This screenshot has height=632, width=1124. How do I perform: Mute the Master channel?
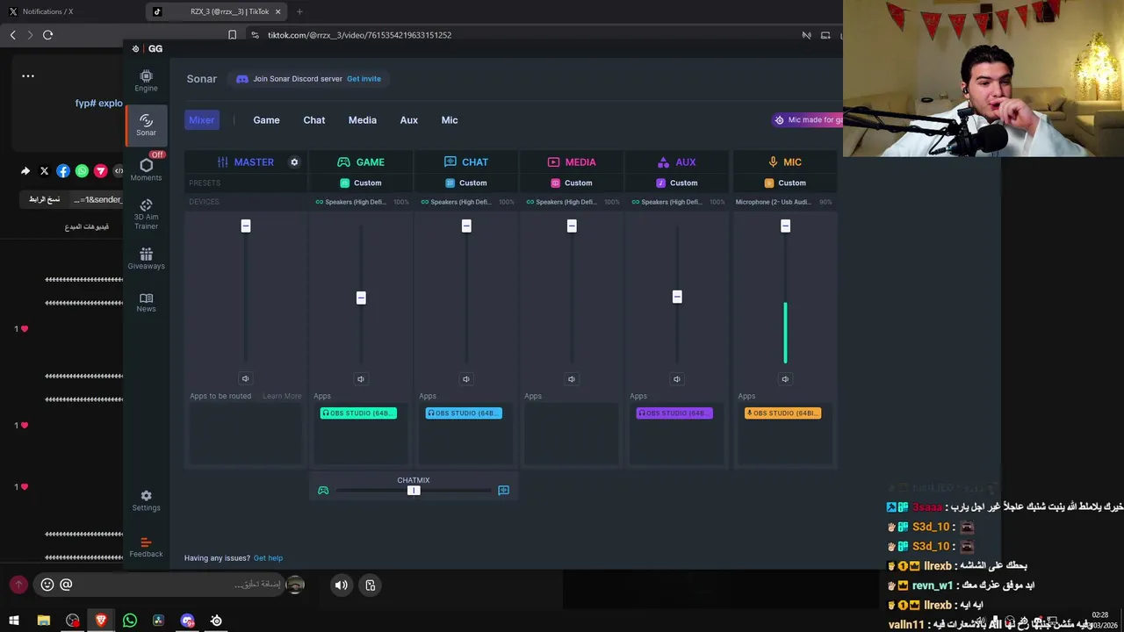pyautogui.click(x=245, y=379)
